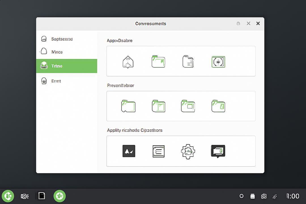Image resolution: width=306 pixels, height=204 pixels.
Task: Click the icon beside Soptscertd
Action: click(44, 39)
